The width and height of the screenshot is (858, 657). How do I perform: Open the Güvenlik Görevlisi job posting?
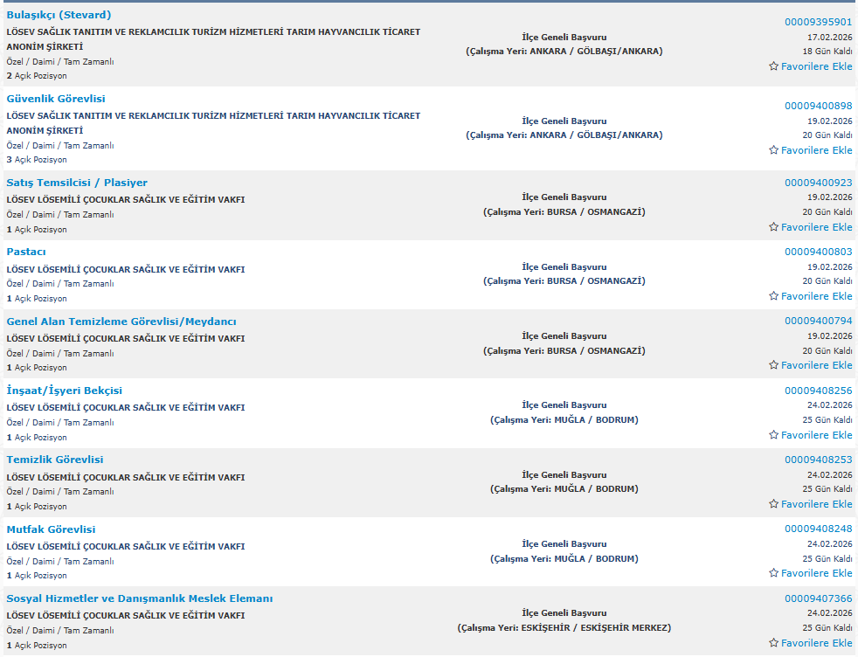point(56,99)
